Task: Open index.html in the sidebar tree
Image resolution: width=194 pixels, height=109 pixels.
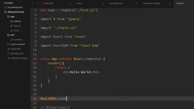Action: [16, 49]
